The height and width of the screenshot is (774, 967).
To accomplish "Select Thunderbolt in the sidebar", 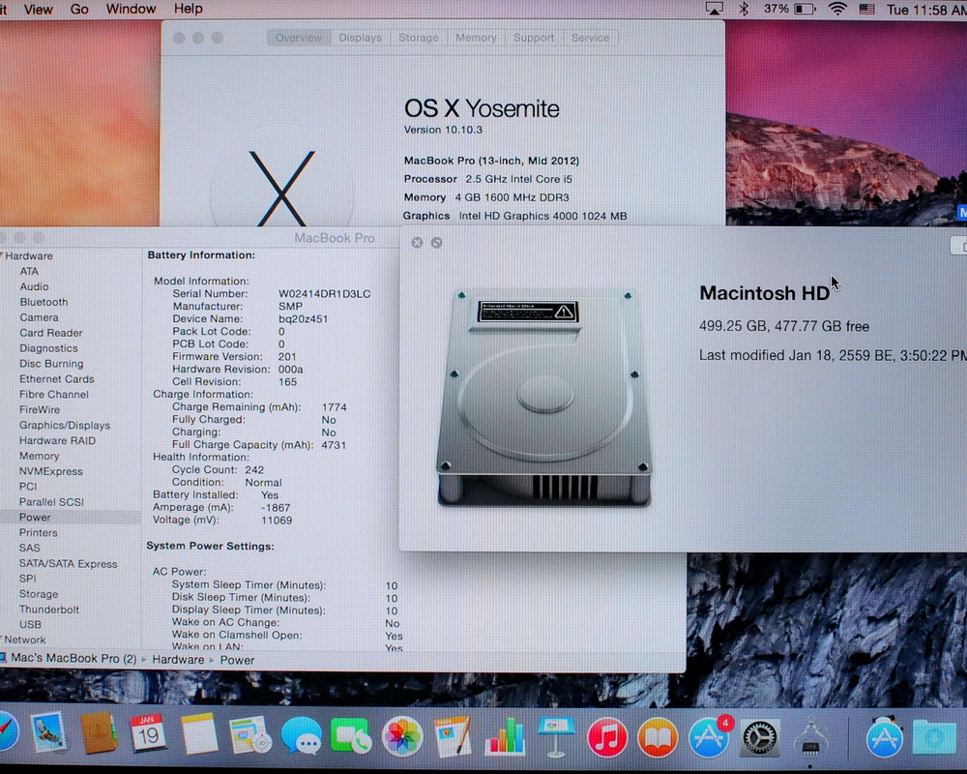I will point(49,610).
